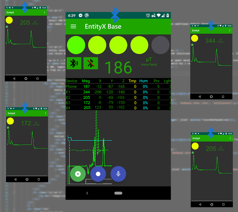Tap back button on phone showing 344
238x212 pixels.
[200, 96]
